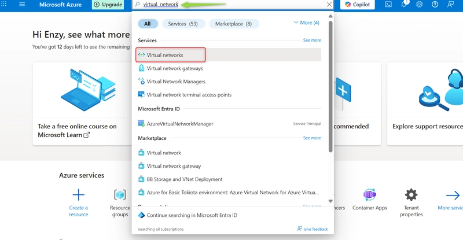The image size is (463, 240).
Task: Open Explore support resources card
Action: tap(425, 104)
